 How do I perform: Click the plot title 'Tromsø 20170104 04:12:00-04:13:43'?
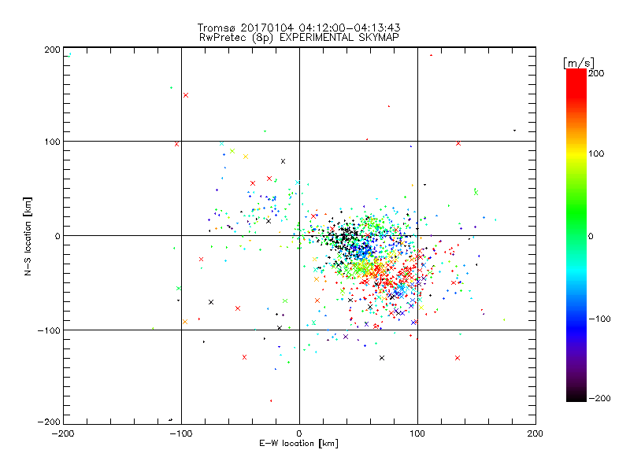tap(298, 28)
